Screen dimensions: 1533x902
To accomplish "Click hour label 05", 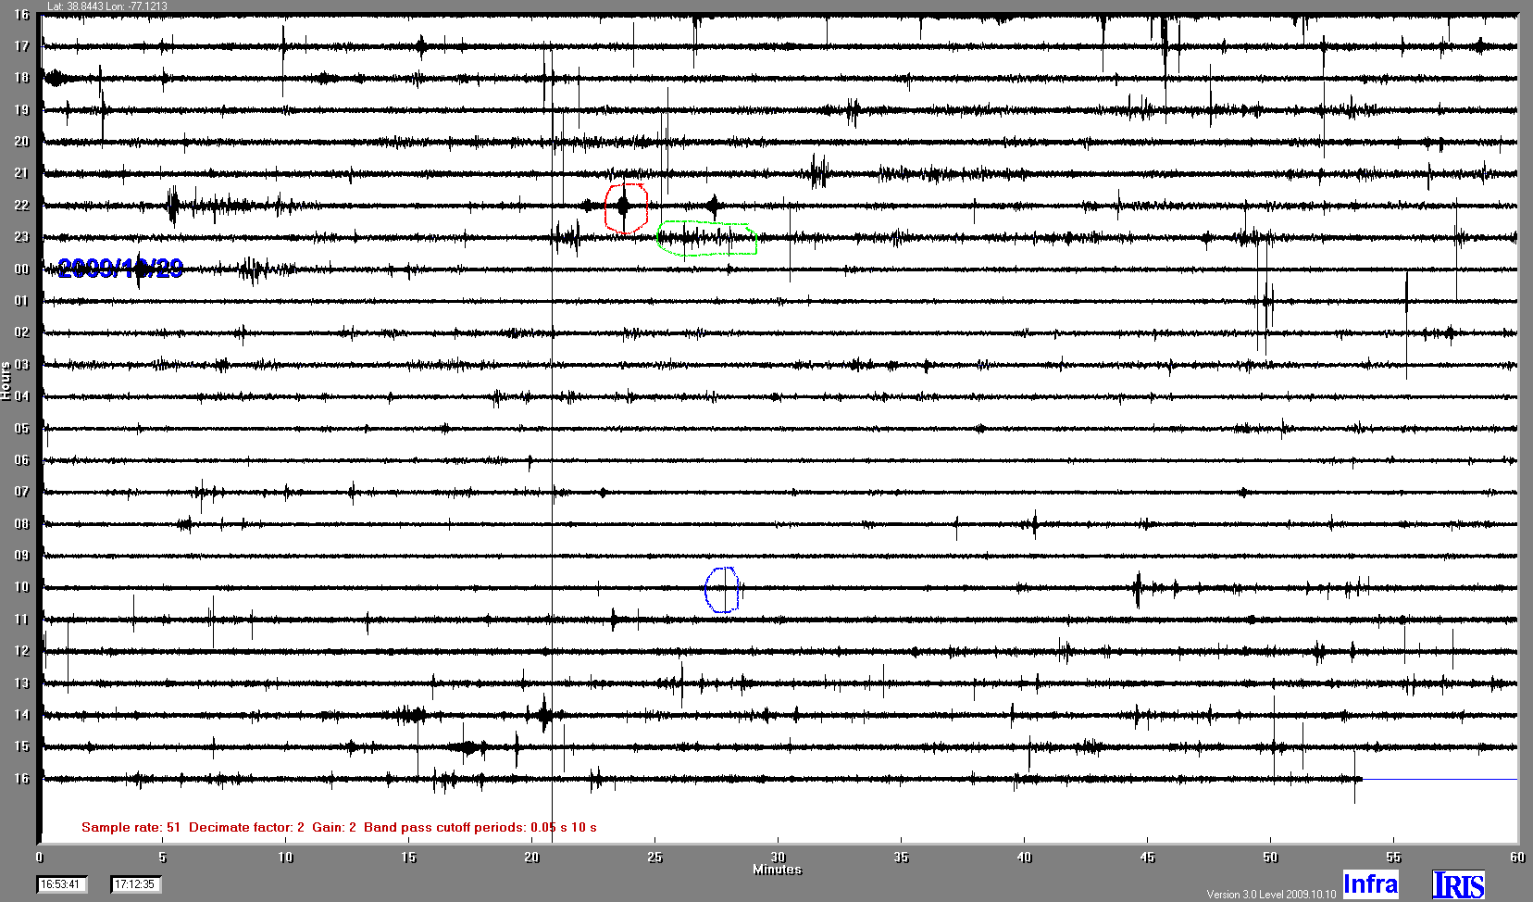I will click(21, 429).
